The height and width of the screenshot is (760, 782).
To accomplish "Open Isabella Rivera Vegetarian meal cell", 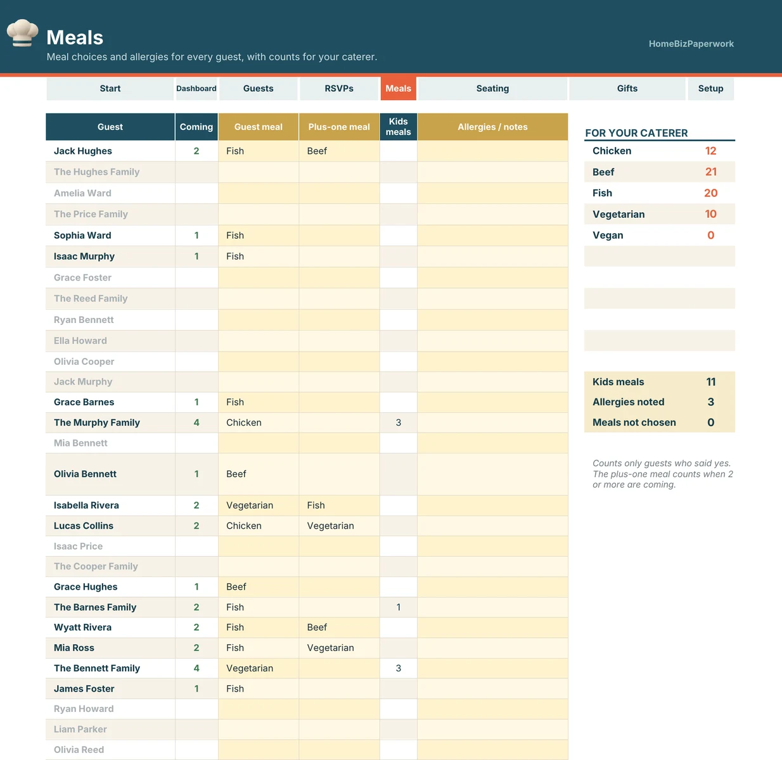I will [x=259, y=505].
